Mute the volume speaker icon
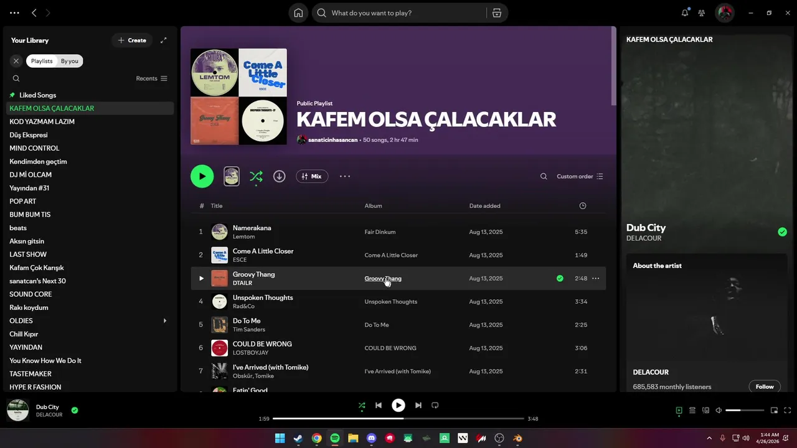Viewport: 797px width, 448px height. click(x=719, y=410)
